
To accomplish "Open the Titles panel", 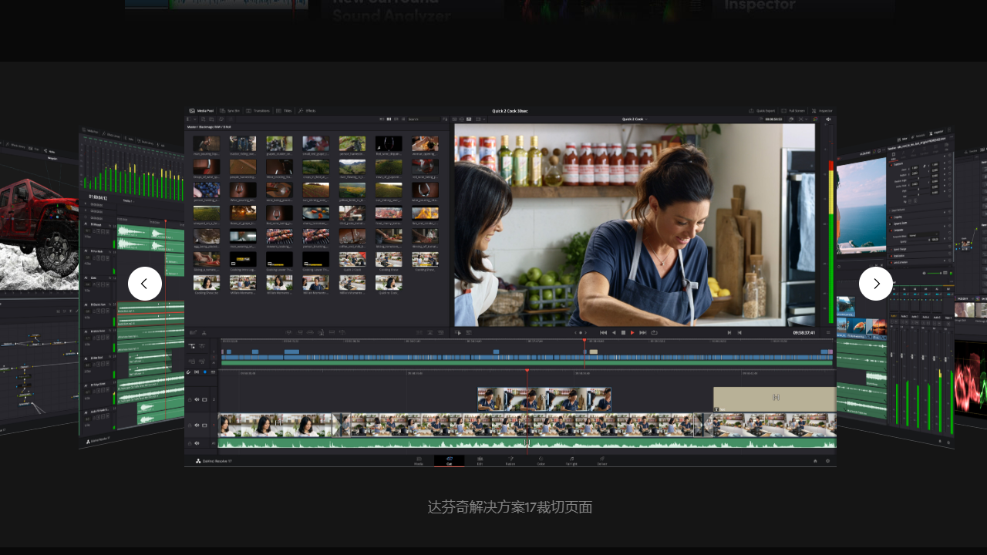I will [284, 110].
